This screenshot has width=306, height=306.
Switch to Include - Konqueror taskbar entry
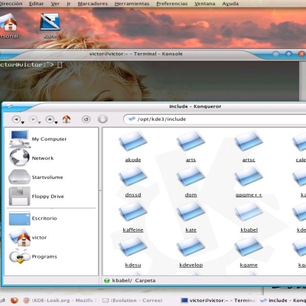tap(282, 301)
